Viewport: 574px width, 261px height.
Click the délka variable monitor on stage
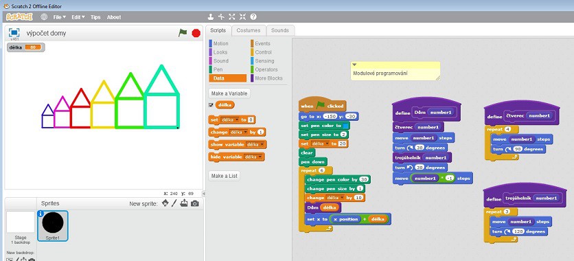point(25,47)
